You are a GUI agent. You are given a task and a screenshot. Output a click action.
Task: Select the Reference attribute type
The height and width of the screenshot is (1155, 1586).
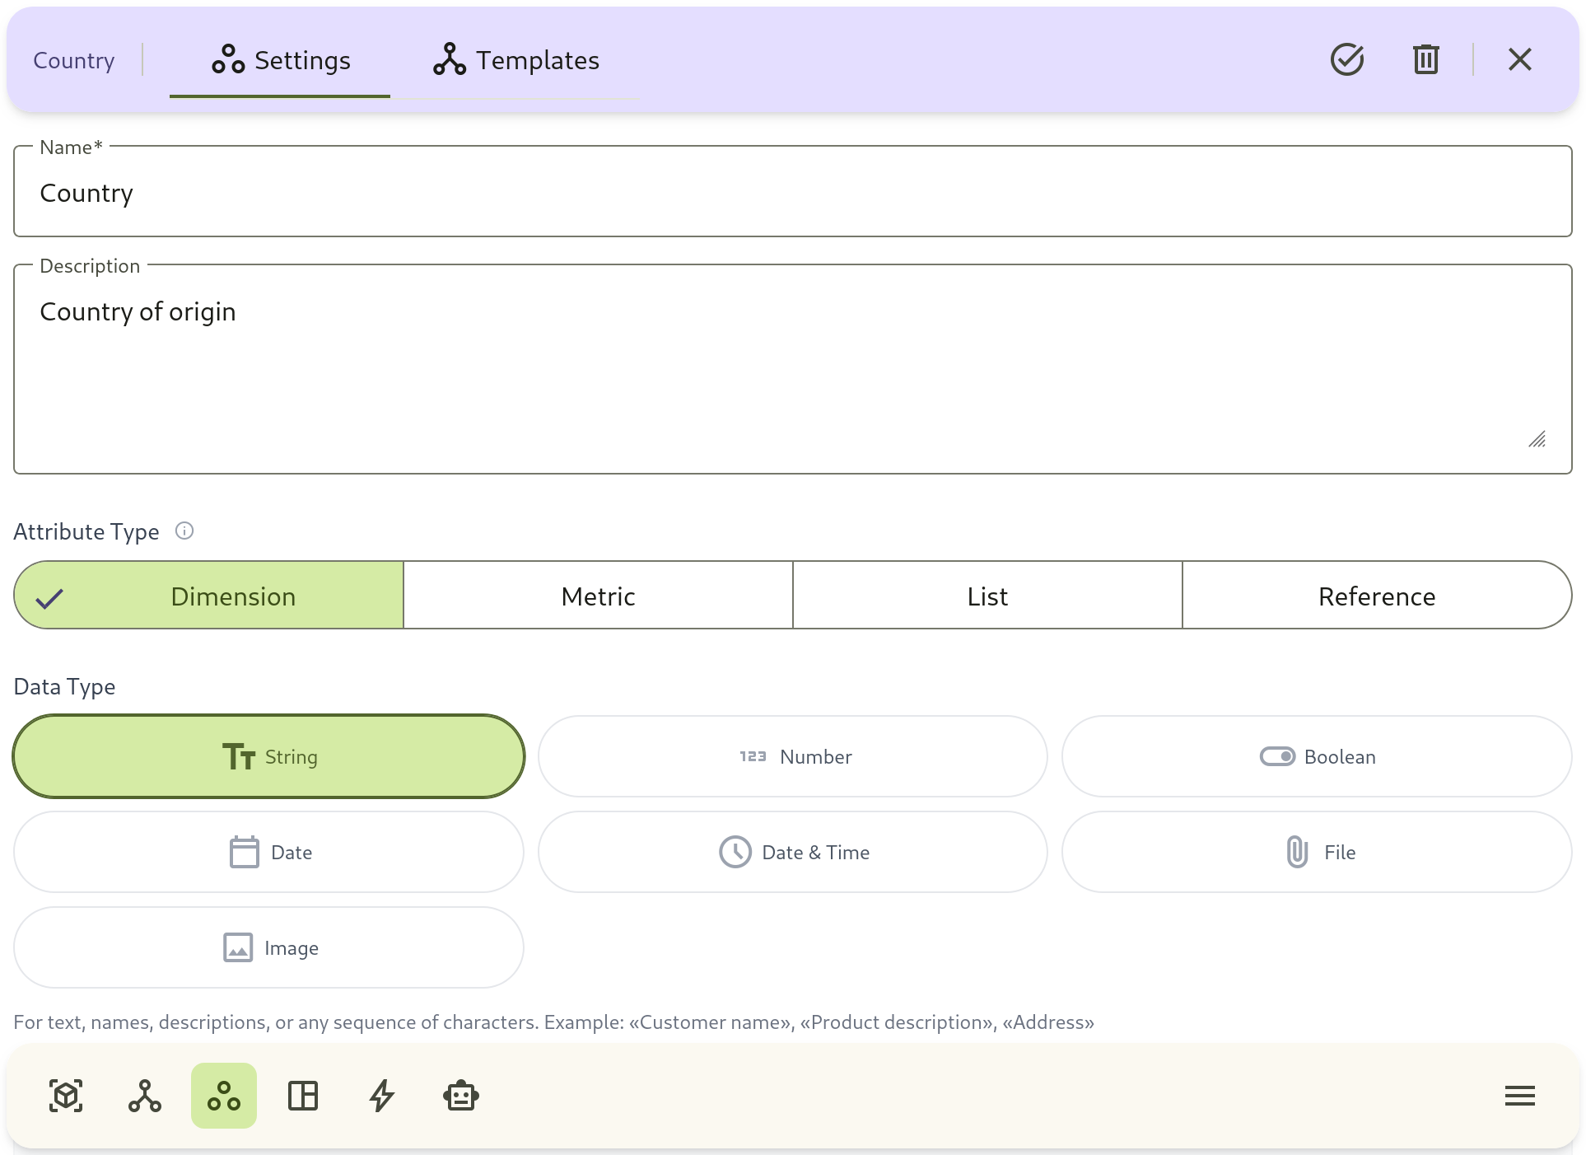pyautogui.click(x=1376, y=595)
